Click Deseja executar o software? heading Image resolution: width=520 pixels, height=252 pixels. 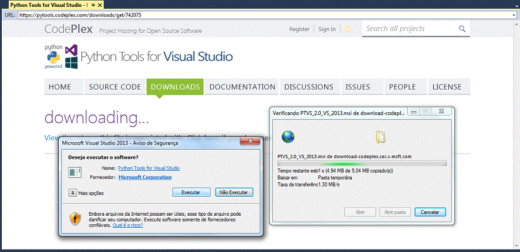click(104, 157)
